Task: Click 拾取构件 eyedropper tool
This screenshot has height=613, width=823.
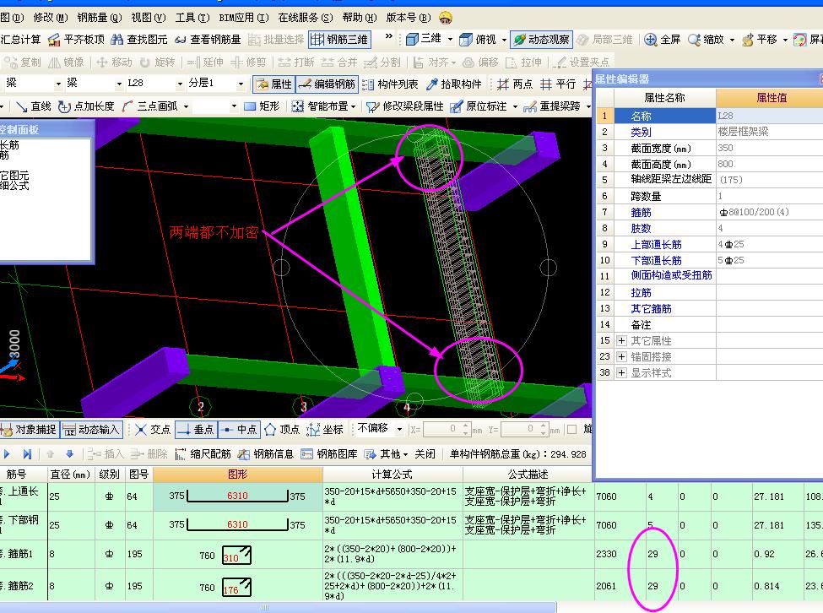Action: pyautogui.click(x=454, y=84)
